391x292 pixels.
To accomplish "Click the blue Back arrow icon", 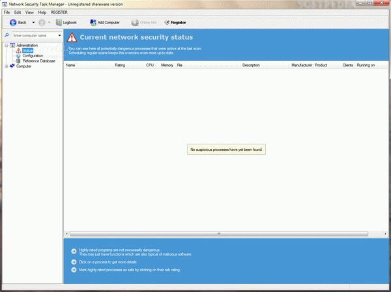I will pyautogui.click(x=13, y=22).
